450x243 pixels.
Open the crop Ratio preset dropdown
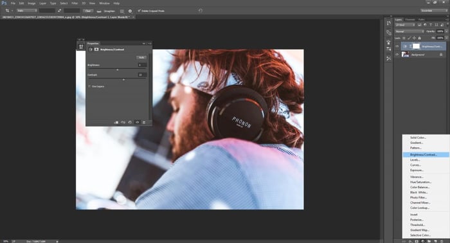(x=27, y=11)
